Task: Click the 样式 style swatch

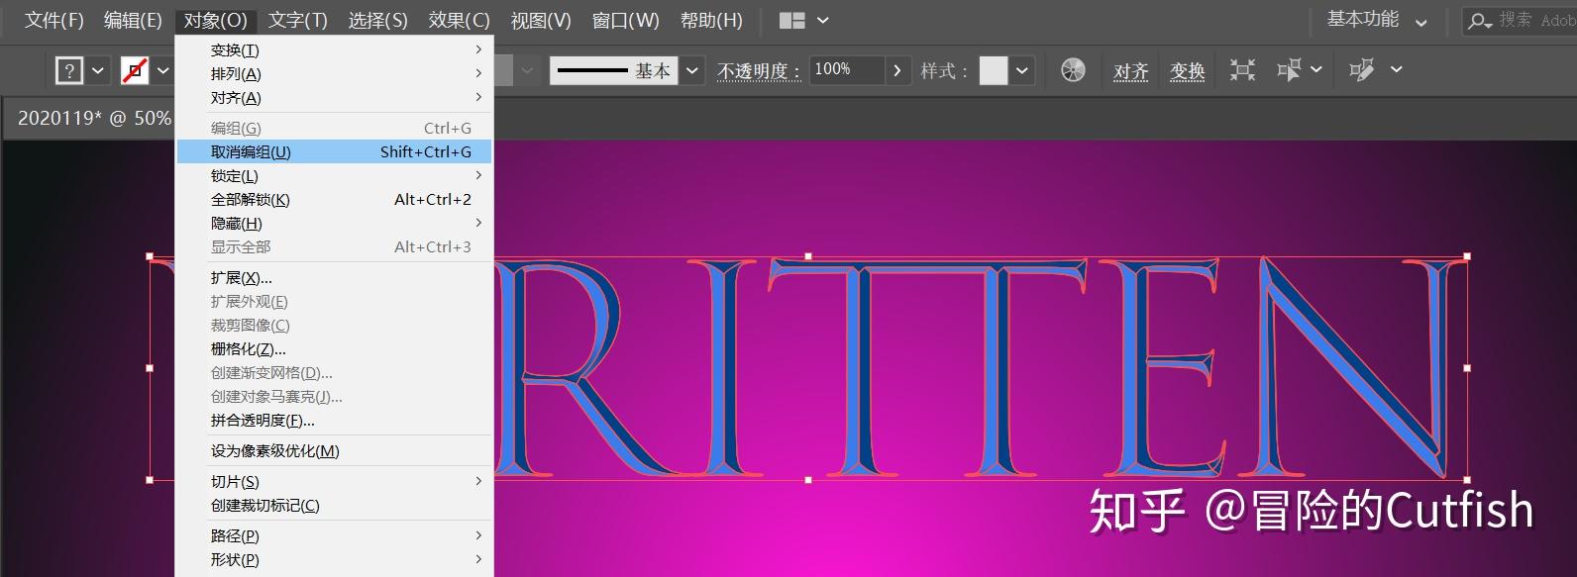Action: coord(994,70)
